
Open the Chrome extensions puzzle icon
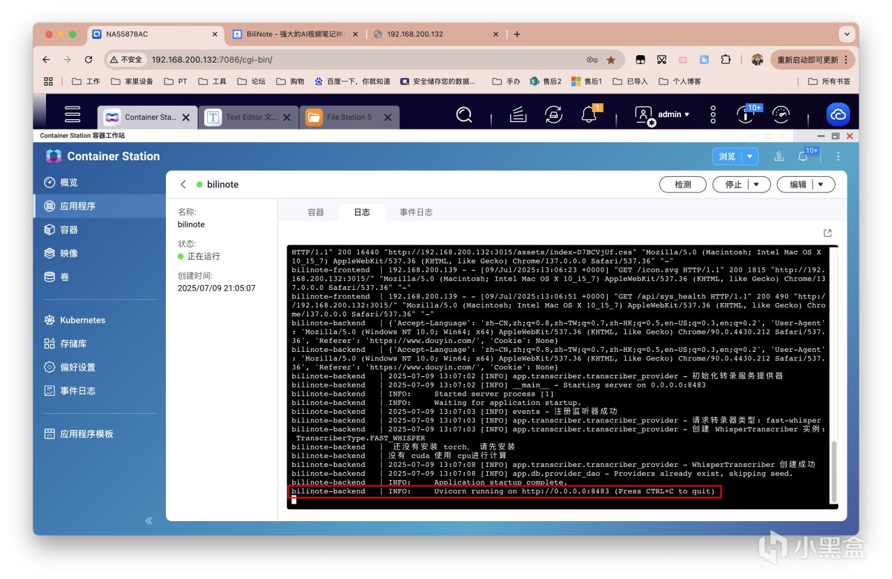725,60
